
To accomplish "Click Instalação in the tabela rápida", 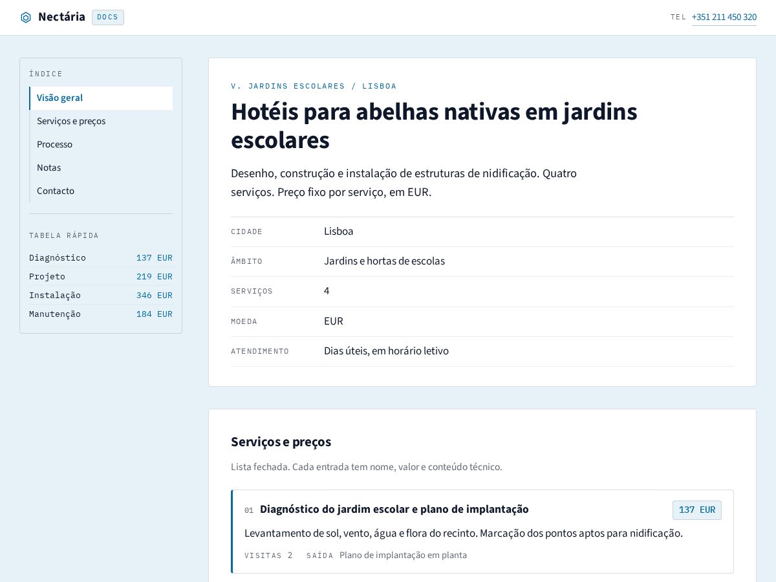I will 101,296.
